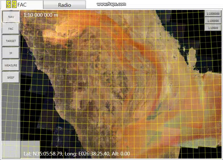Click the yellow S9 logo icon
This screenshot has width=223, height=160.
tap(11, 5)
